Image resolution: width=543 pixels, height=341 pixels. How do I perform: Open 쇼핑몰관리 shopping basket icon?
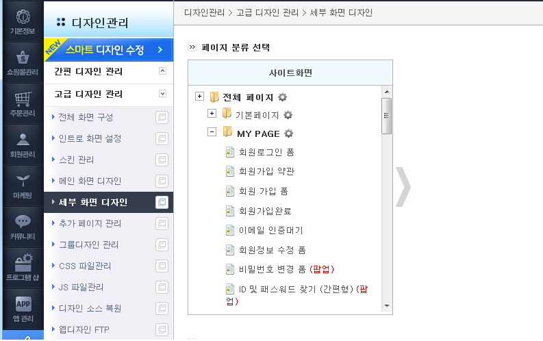pyautogui.click(x=23, y=58)
